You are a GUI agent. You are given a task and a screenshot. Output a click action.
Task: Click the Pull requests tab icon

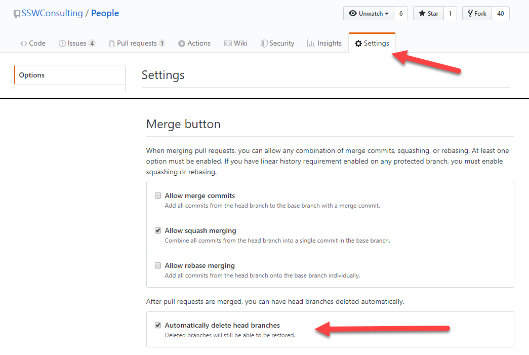(x=111, y=44)
